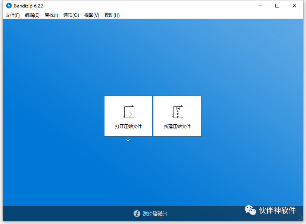Click the open archive folder icon
This screenshot has height=224, width=306.
pyautogui.click(x=128, y=111)
